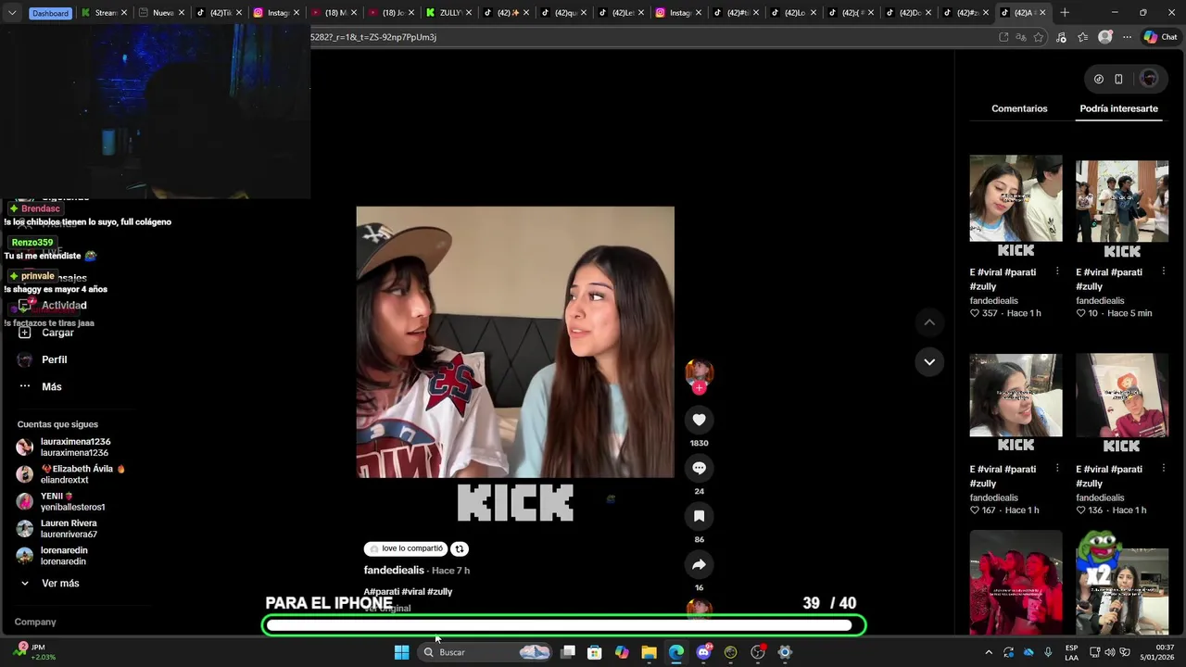Switch to the Dashboard browser tab
Image resolution: width=1186 pixels, height=667 pixels.
[50, 13]
